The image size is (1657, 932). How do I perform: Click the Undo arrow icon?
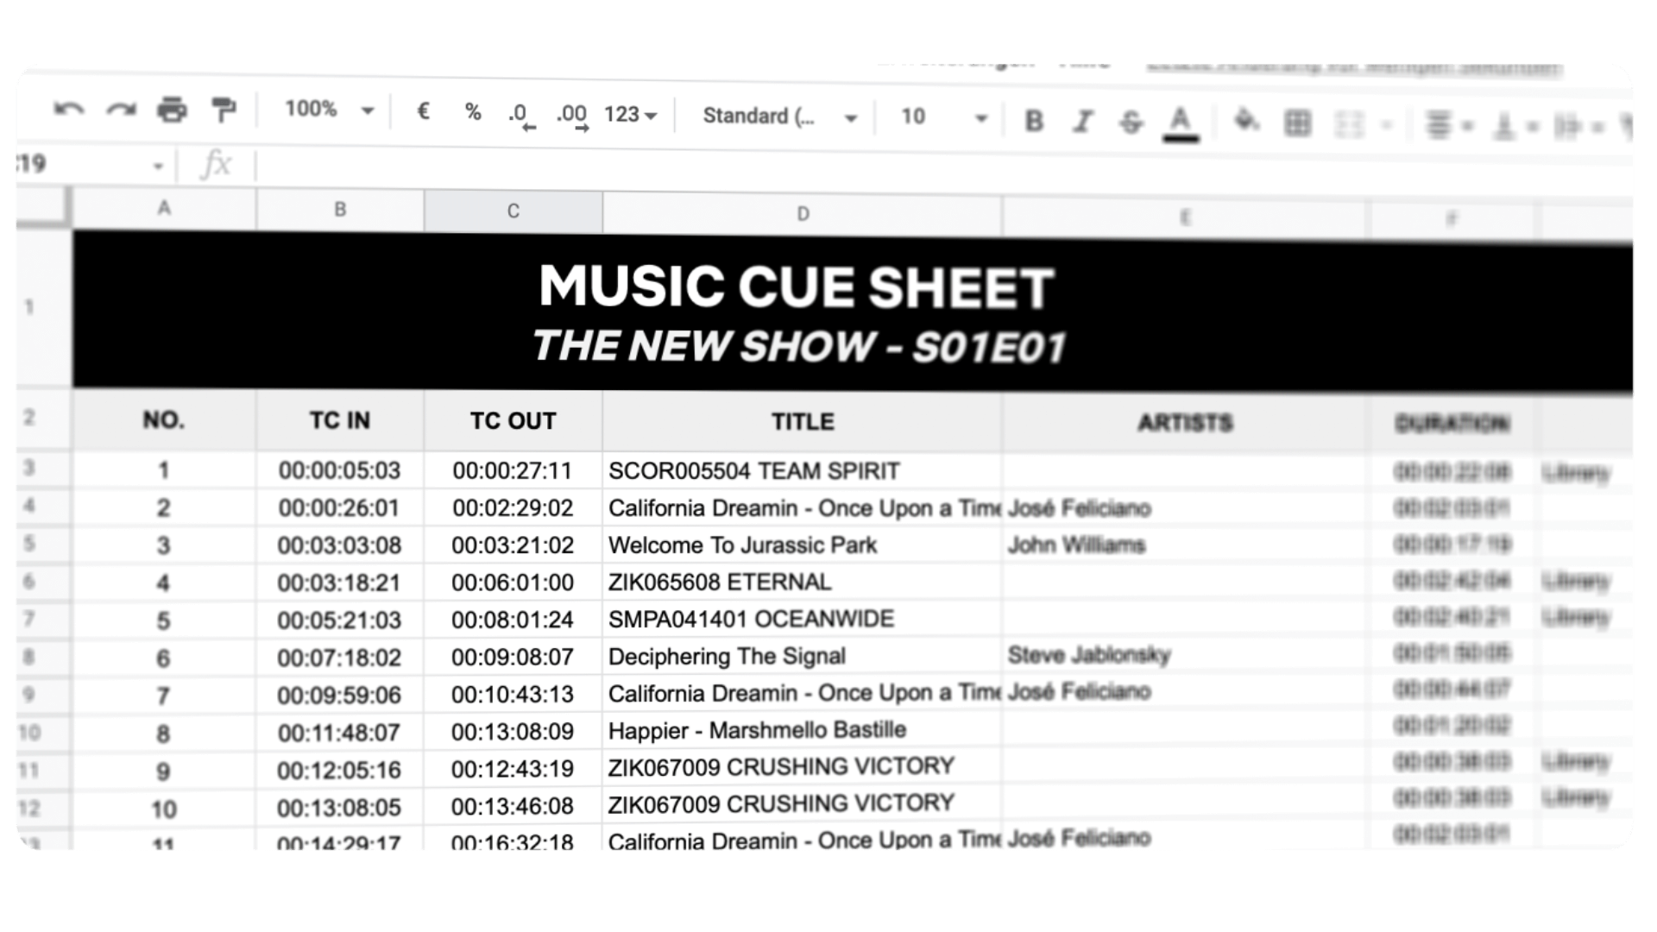click(x=69, y=109)
